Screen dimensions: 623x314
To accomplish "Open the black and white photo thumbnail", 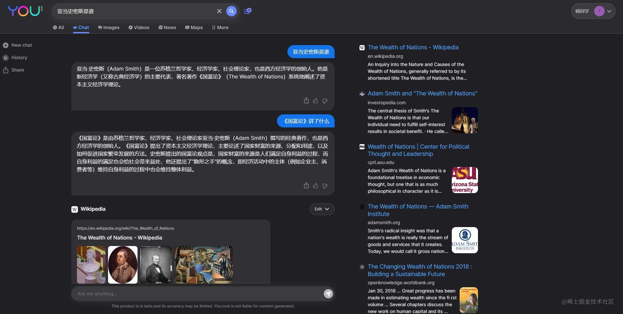I will point(156,265).
